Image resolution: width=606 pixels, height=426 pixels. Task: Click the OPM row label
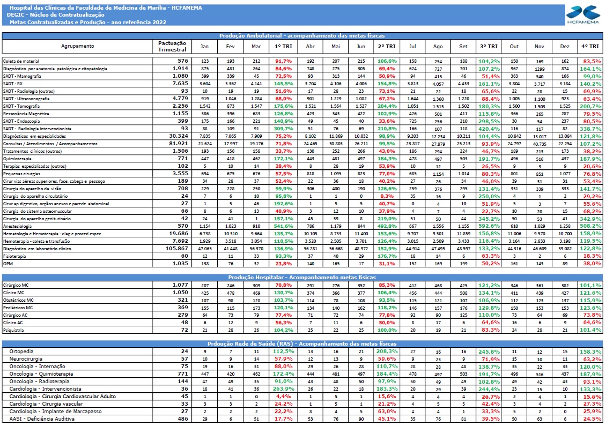[x=8, y=264]
